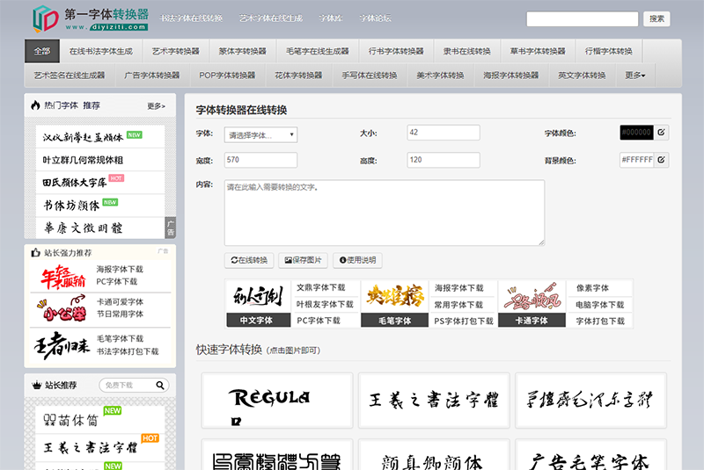Viewport: 704px width, 470px height.
Task: Switch to 艺术字转换器 tab
Action: pos(175,51)
